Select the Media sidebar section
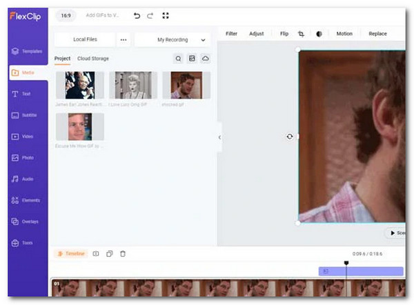The height and width of the screenshot is (305, 414). click(28, 72)
